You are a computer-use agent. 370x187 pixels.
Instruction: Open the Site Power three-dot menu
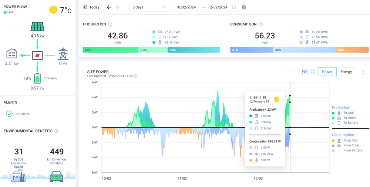[x=363, y=72]
